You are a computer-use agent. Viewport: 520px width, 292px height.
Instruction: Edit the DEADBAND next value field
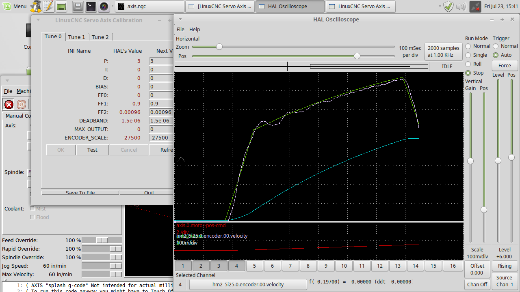click(161, 120)
